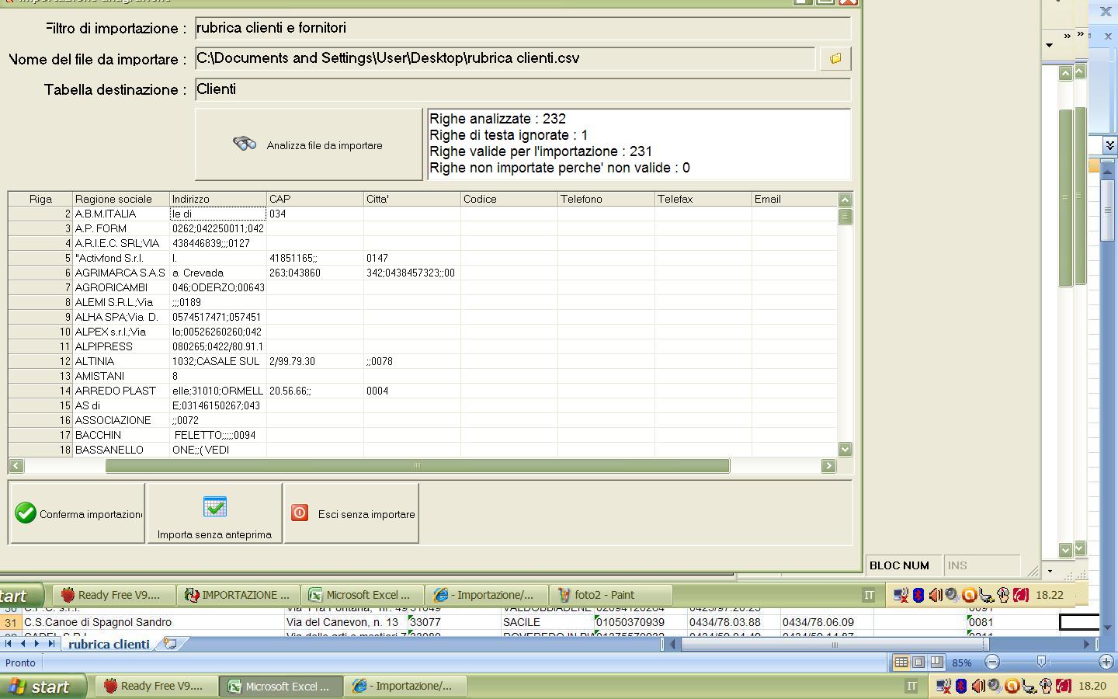1118x699 pixels.
Task: Click Excel horizontal scrollbar right arrow
Action: coord(1086,644)
